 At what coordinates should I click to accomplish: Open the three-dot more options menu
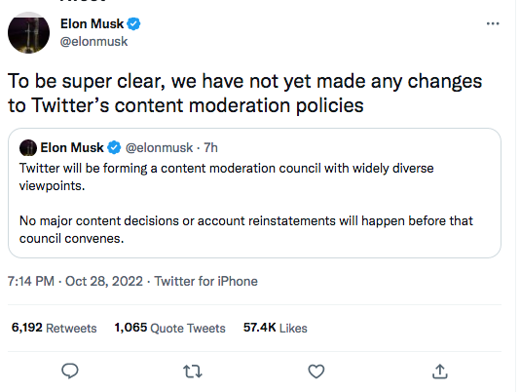point(493,23)
